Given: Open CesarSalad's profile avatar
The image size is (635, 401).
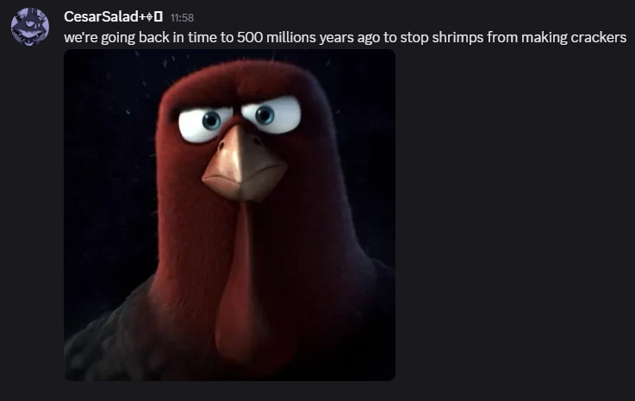Looking at the screenshot, I should 30,27.
